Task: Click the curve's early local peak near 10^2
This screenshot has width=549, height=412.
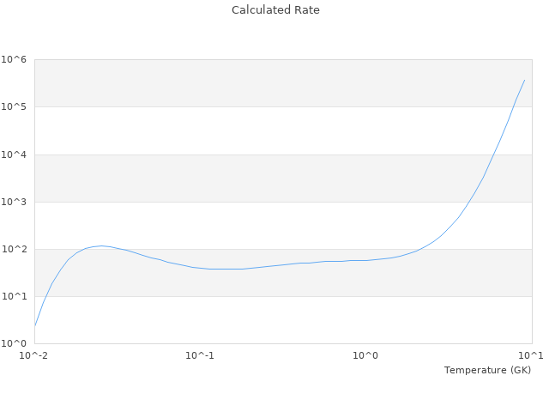Action: (x=102, y=245)
